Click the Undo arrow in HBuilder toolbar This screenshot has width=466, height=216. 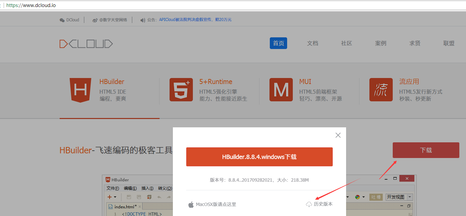(x=159, y=197)
